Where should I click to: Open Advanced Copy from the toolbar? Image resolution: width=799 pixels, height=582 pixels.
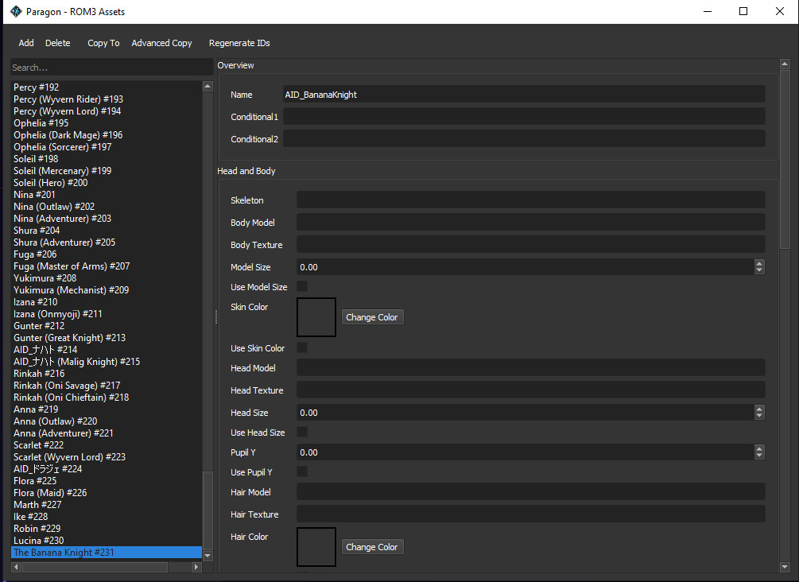161,43
